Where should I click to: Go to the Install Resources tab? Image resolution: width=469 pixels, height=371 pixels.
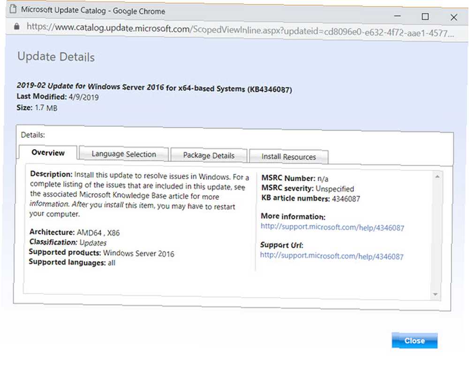tap(288, 157)
